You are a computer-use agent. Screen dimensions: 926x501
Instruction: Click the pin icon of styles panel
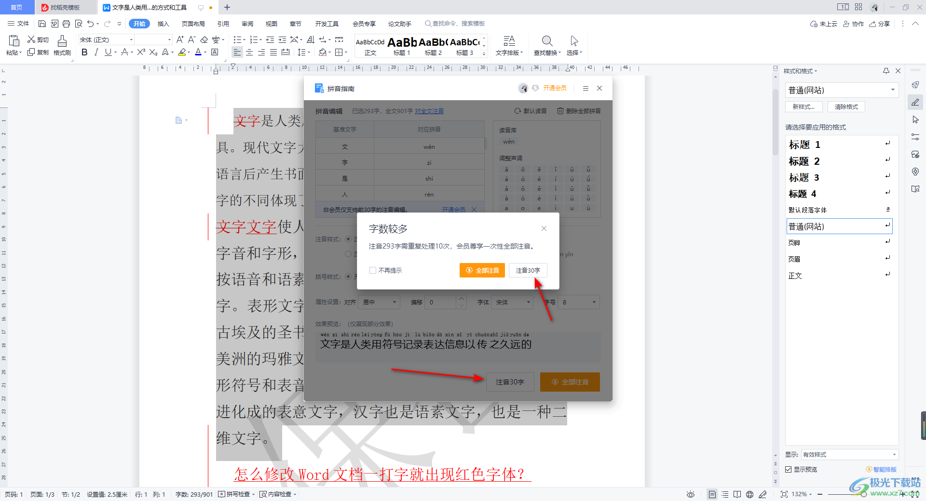pyautogui.click(x=886, y=71)
